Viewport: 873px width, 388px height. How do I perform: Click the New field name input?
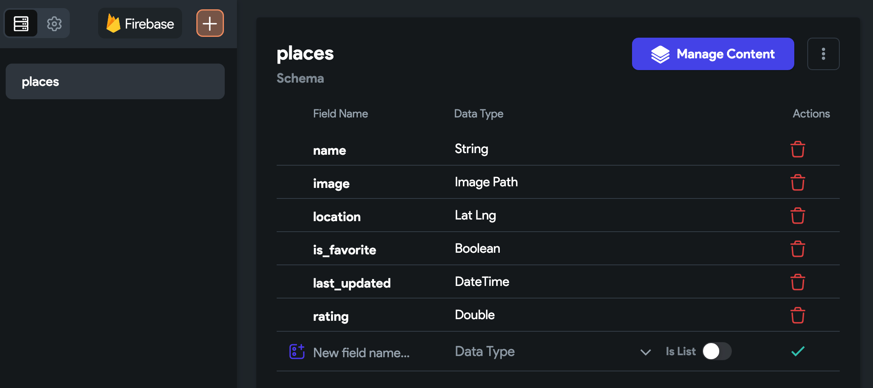tap(361, 353)
